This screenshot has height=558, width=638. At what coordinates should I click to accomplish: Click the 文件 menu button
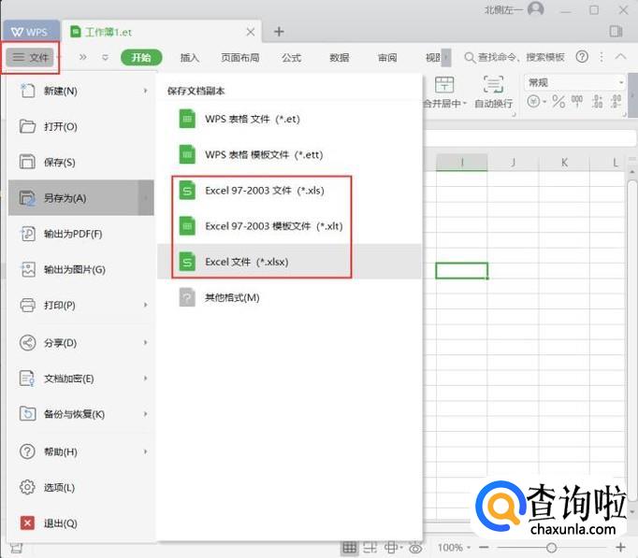coord(31,57)
